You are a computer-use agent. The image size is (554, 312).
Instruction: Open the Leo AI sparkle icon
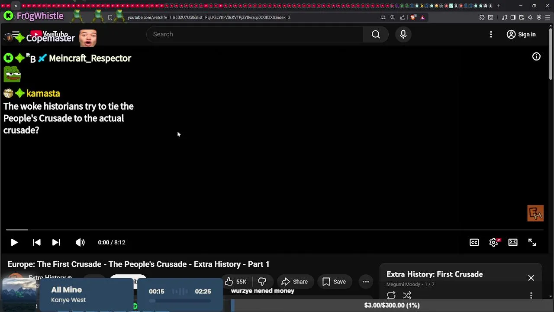[x=530, y=17]
